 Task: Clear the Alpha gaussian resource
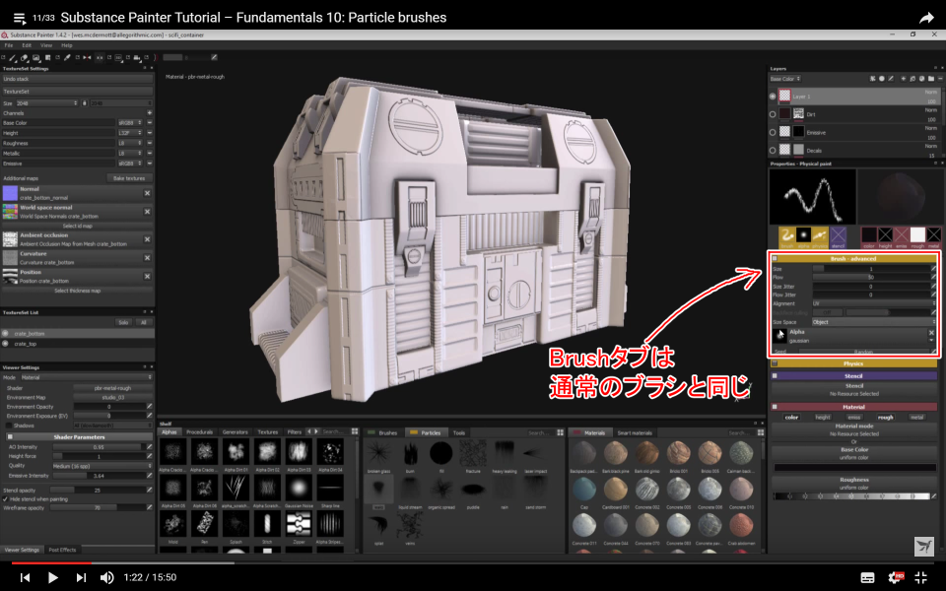click(931, 333)
